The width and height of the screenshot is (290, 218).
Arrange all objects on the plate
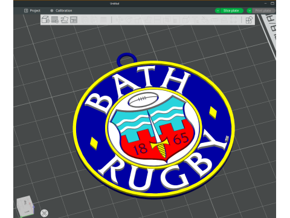pos(74,19)
